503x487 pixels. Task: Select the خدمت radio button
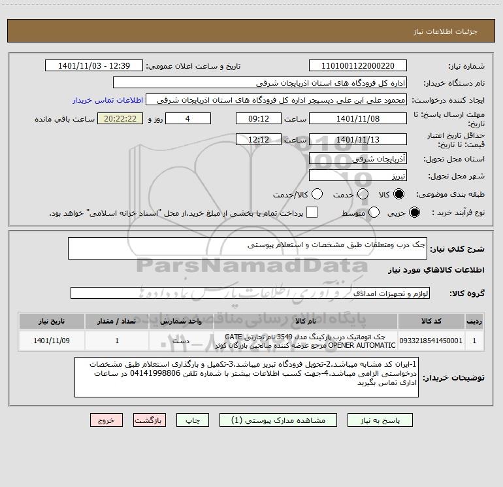tap(363, 194)
